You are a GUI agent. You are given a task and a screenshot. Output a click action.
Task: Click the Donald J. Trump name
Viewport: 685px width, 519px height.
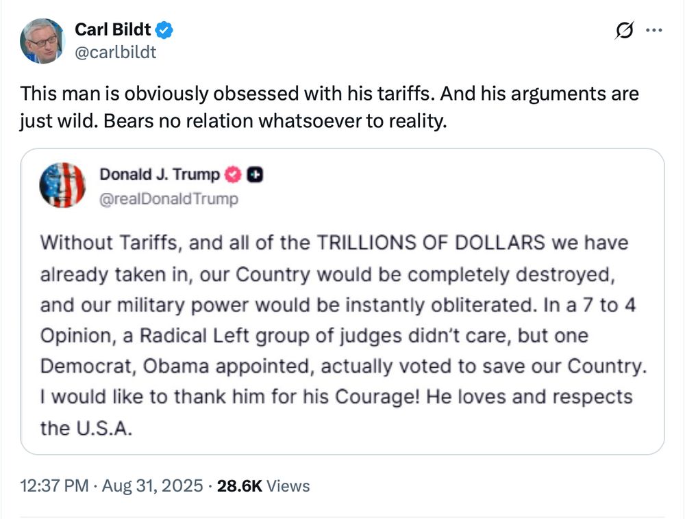pos(160,174)
